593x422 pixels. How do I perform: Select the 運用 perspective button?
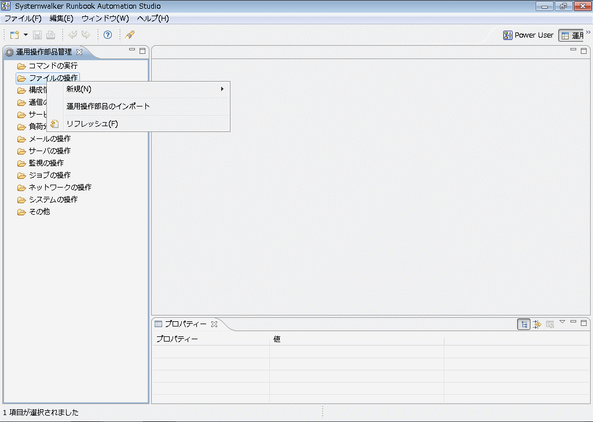tap(572, 35)
